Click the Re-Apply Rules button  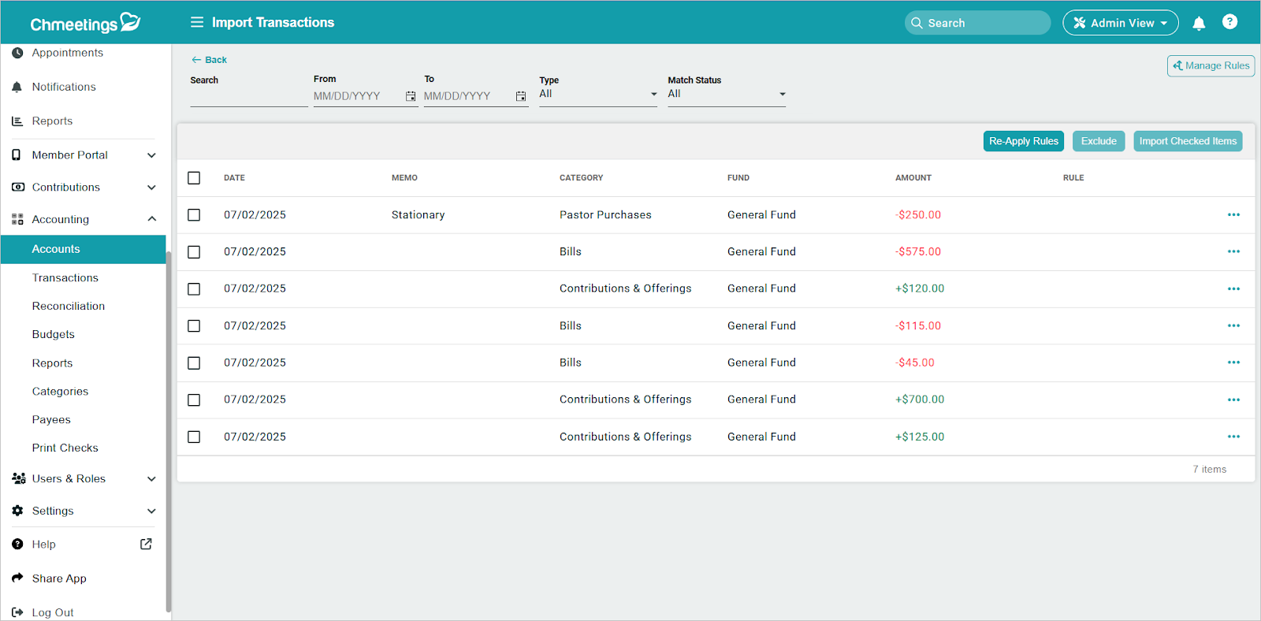[1023, 141]
